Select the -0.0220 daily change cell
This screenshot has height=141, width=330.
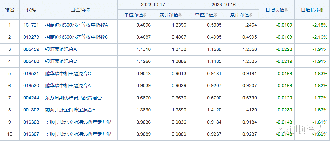(x=277, y=49)
